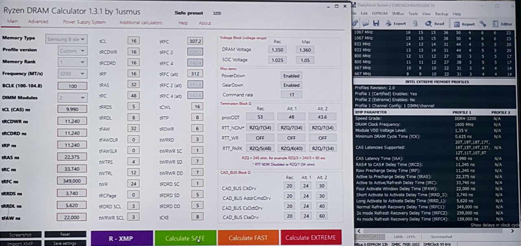Click the Calculate SAFE button
The width and height of the screenshot is (521, 246).
coord(185,238)
